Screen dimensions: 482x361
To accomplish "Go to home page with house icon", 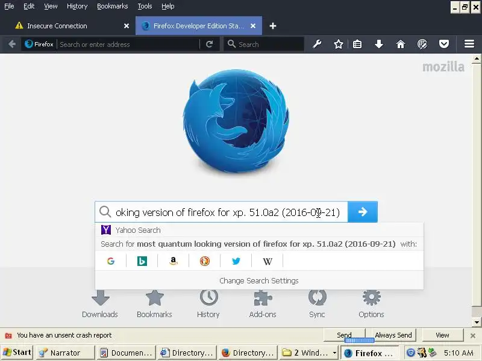I will click(x=400, y=44).
